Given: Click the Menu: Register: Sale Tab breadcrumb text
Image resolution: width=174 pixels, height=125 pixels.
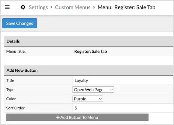Looking at the screenshot, I should point(126,7).
